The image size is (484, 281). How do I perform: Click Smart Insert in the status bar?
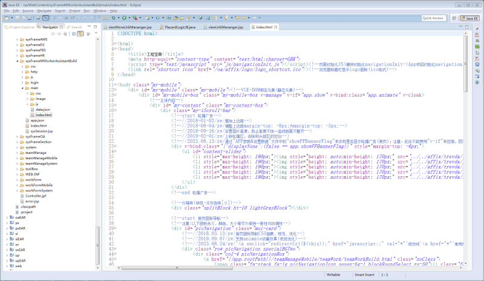coord(364,274)
